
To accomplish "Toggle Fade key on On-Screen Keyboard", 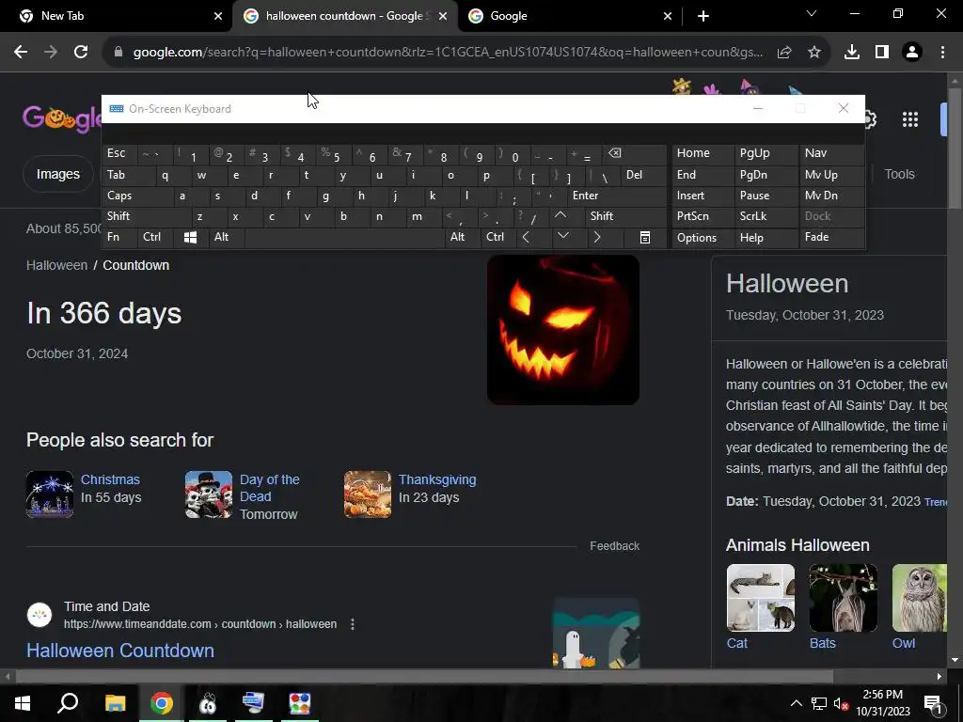I will [x=831, y=238].
